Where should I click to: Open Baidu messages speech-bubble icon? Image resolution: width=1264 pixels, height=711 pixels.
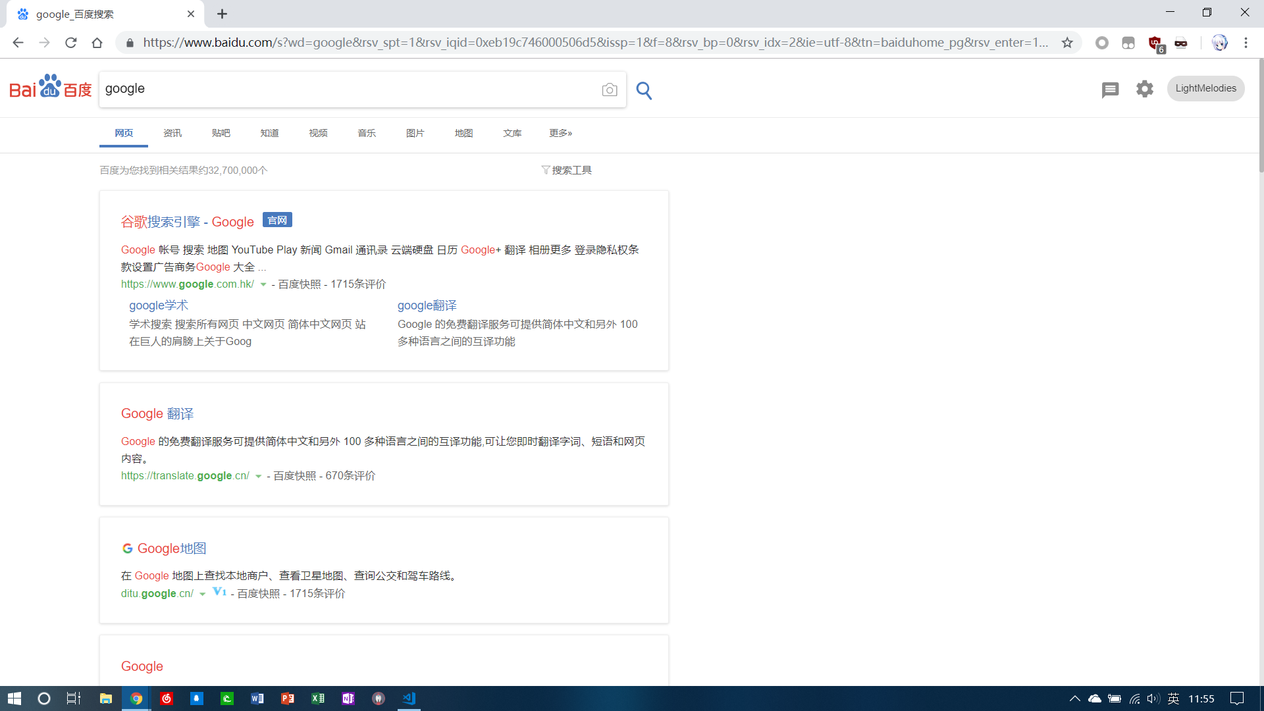point(1110,90)
